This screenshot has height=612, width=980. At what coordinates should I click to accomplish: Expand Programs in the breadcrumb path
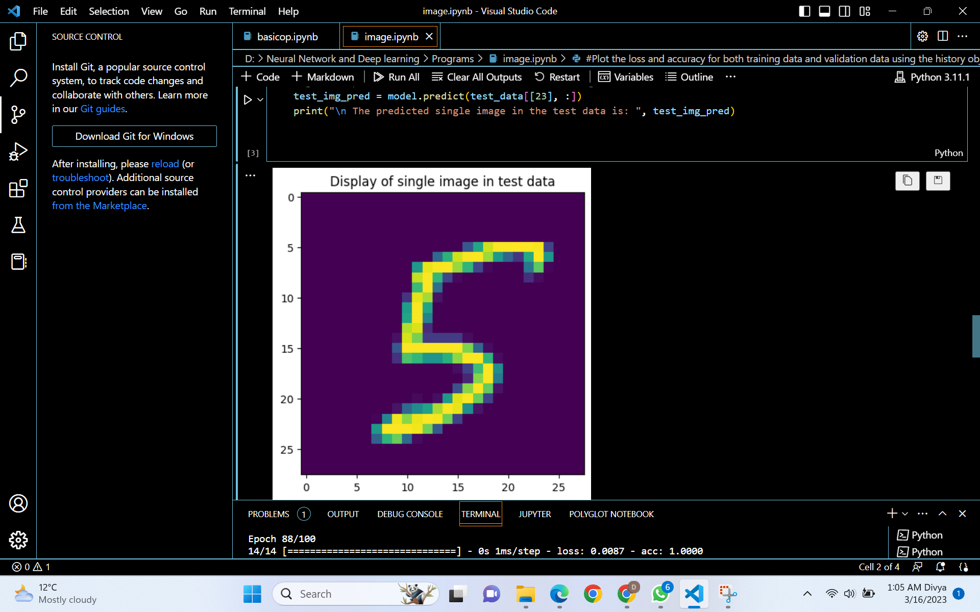pyautogui.click(x=452, y=59)
